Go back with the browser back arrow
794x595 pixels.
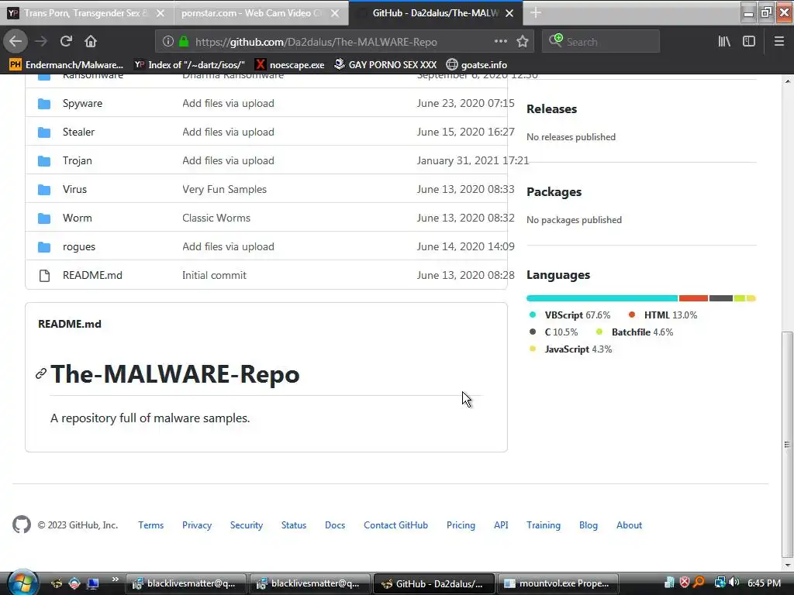coord(16,42)
